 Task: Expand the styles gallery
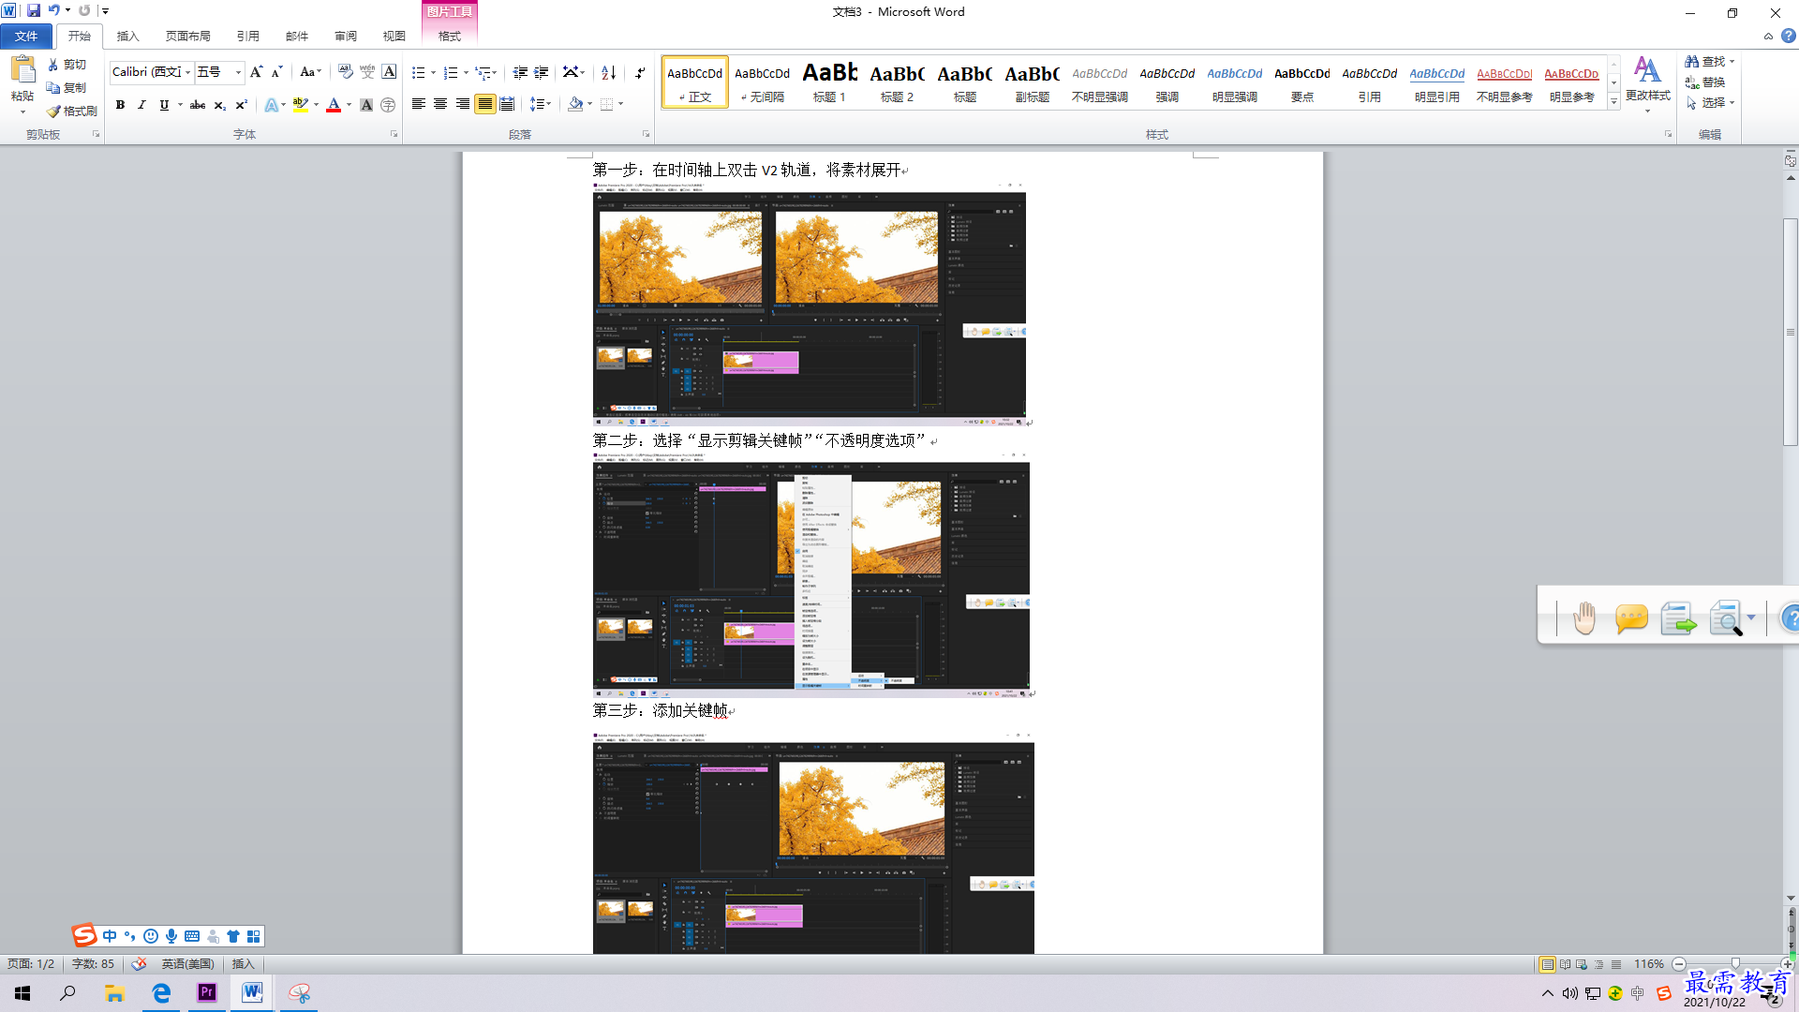[1613, 102]
